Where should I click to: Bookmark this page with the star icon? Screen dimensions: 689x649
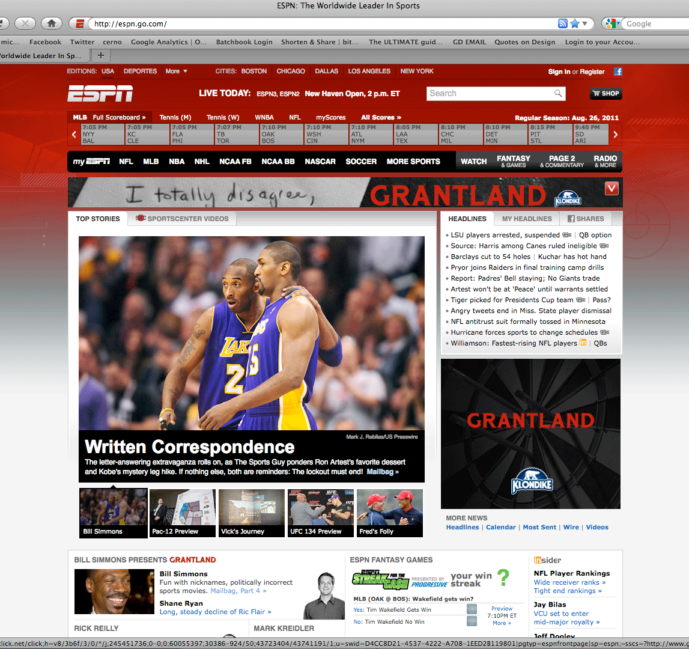tap(574, 24)
